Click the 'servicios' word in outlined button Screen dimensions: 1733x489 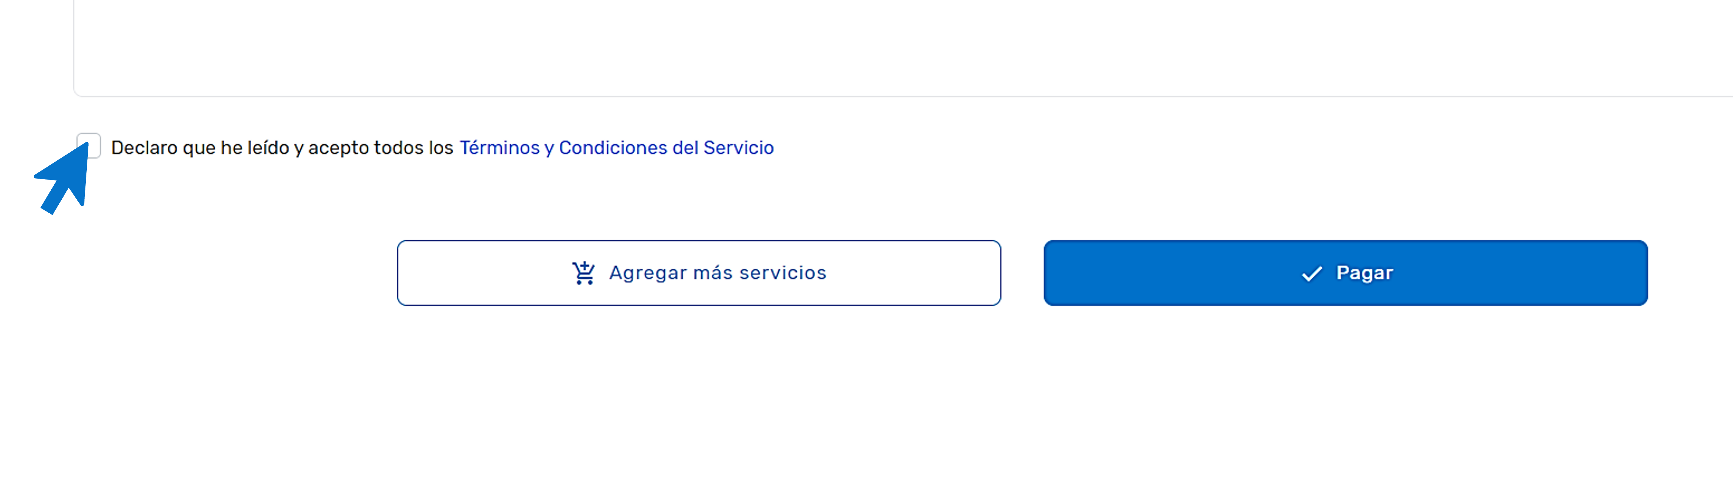783,273
